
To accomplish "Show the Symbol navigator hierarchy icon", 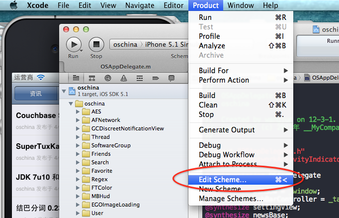I will coord(92,78).
